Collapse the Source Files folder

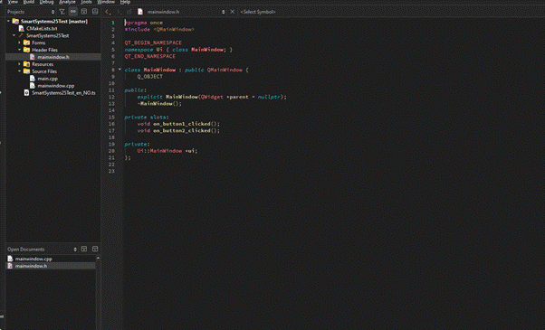coord(20,71)
